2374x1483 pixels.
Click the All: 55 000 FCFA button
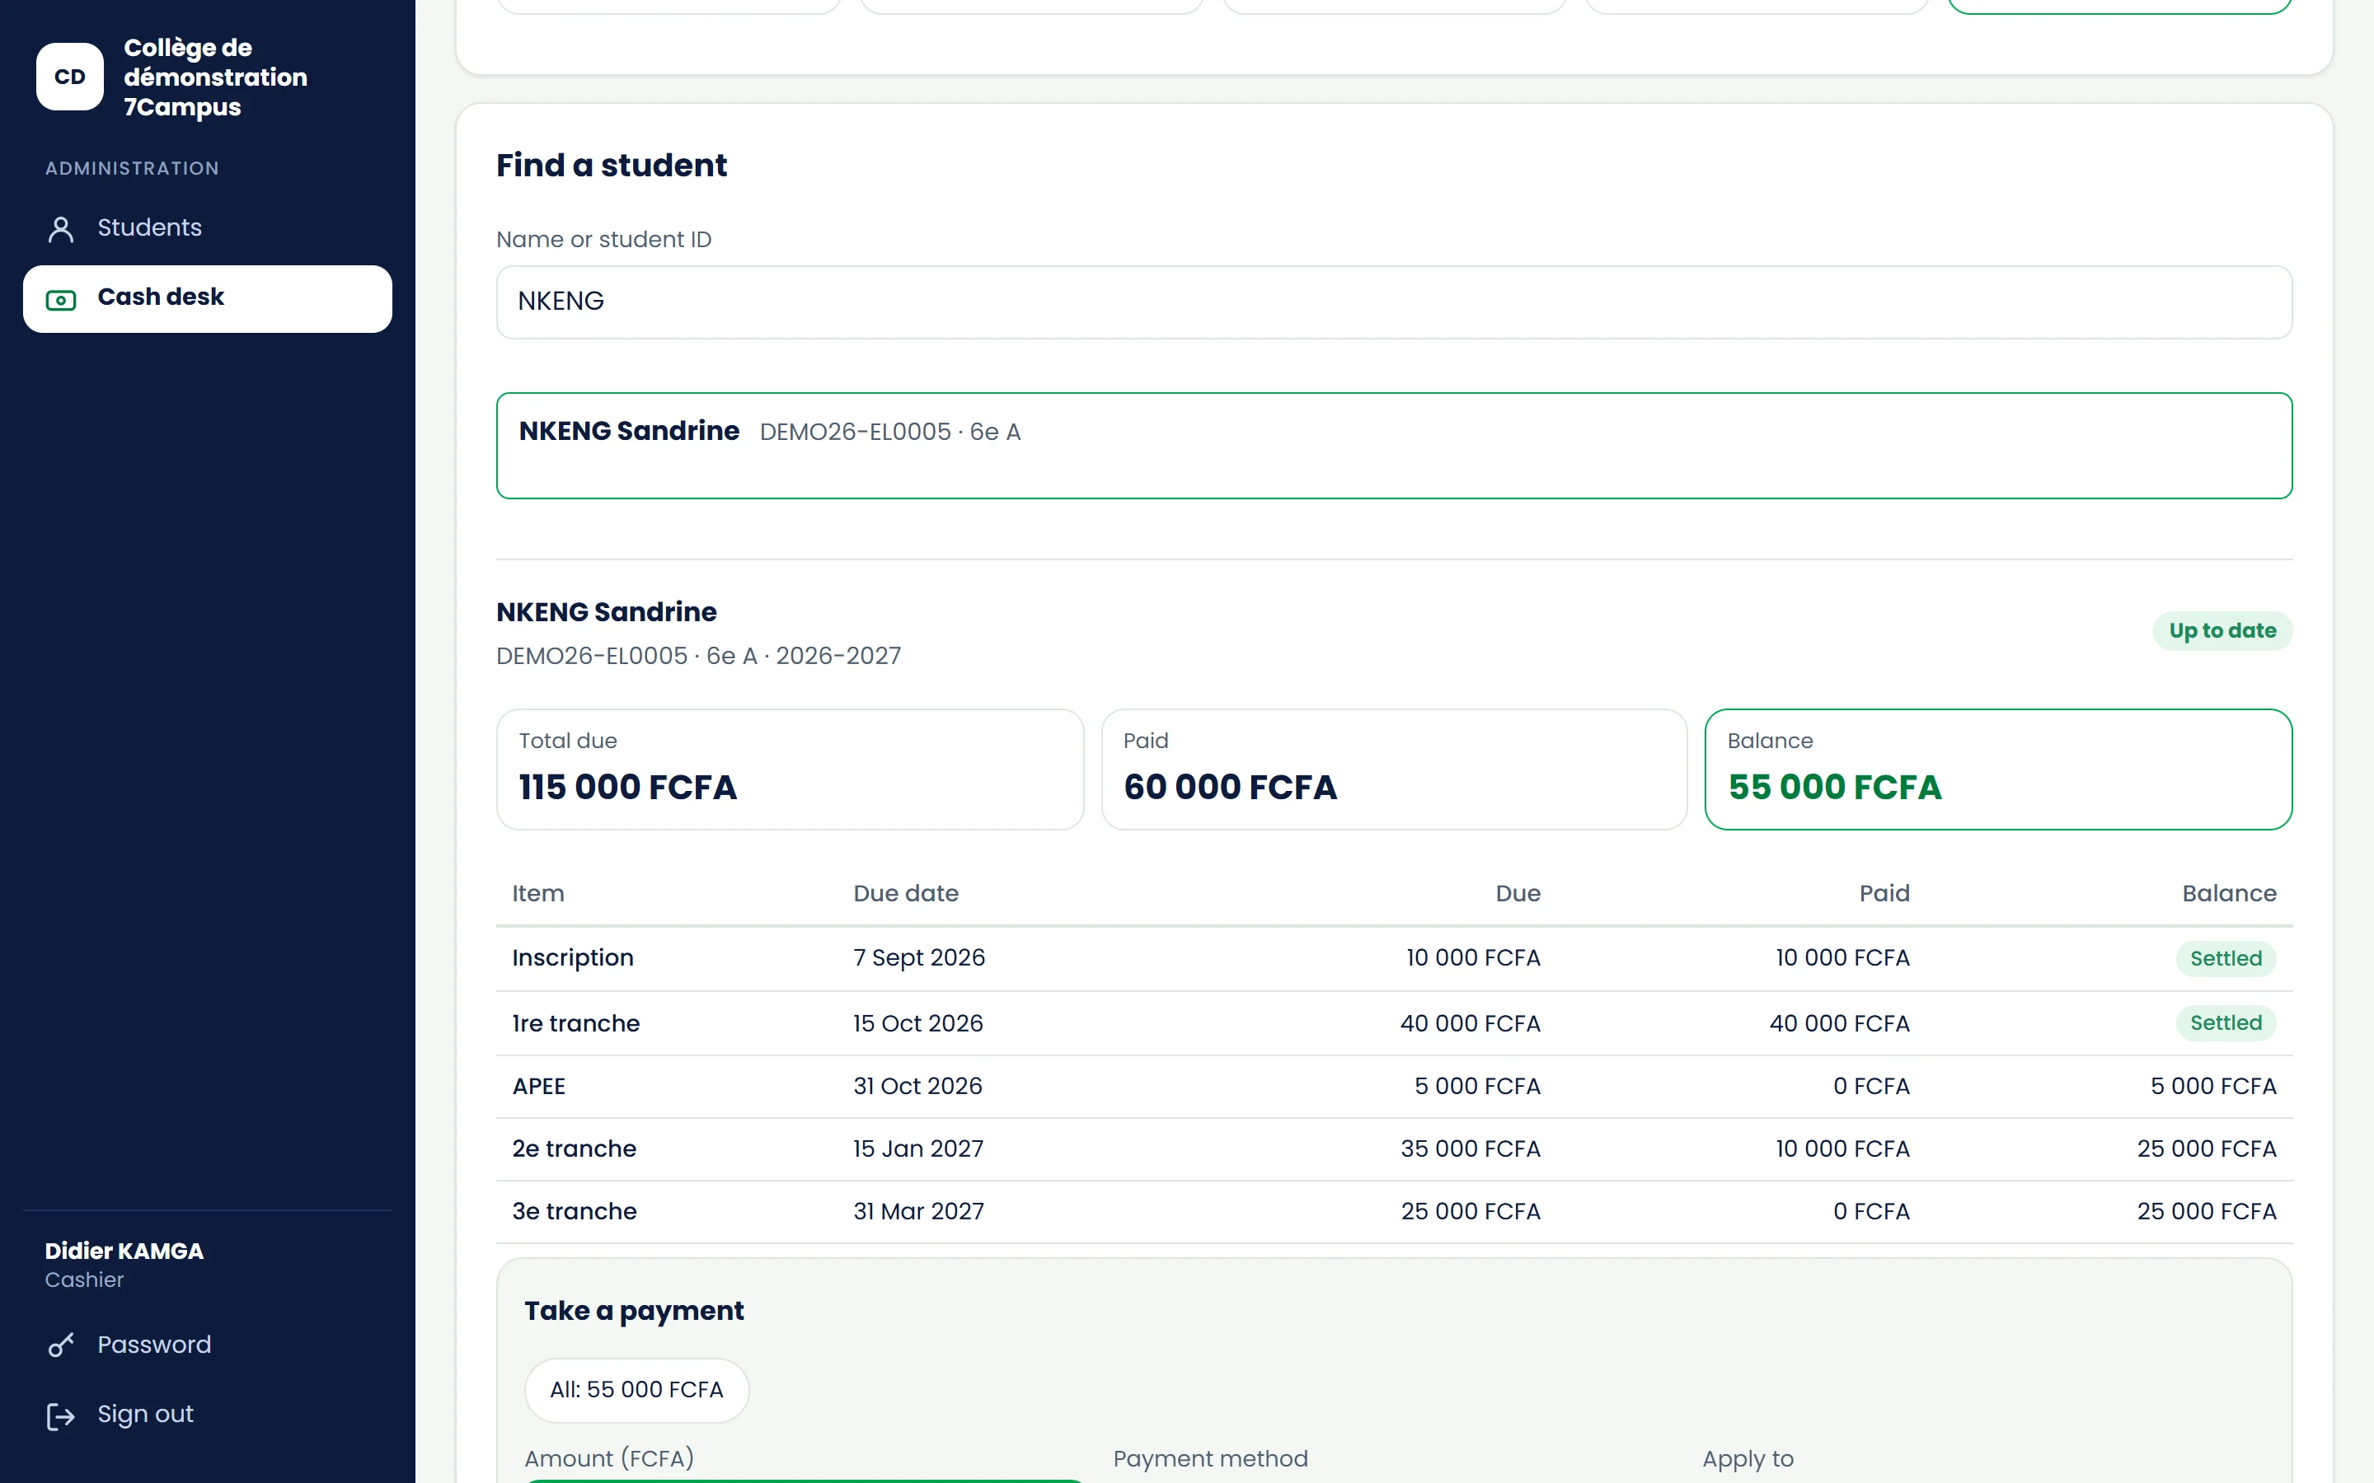[x=636, y=1390]
